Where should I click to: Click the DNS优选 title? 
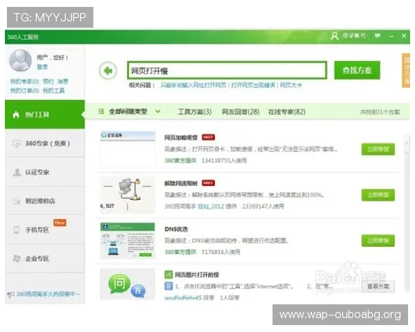coord(176,229)
